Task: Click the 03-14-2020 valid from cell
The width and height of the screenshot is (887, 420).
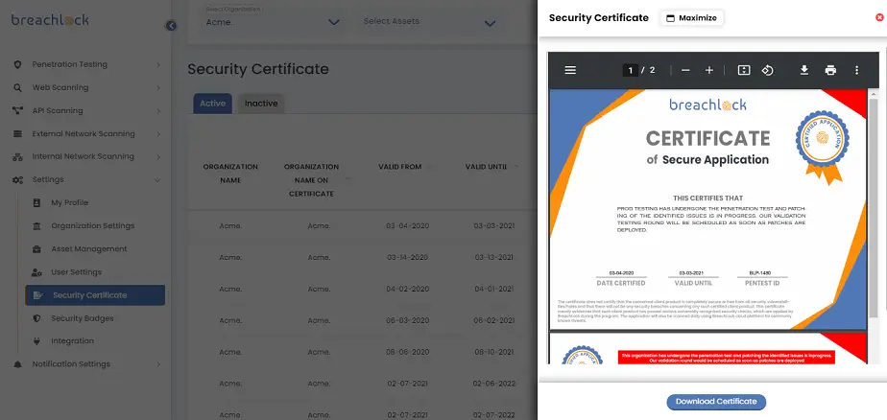Action: [x=407, y=257]
